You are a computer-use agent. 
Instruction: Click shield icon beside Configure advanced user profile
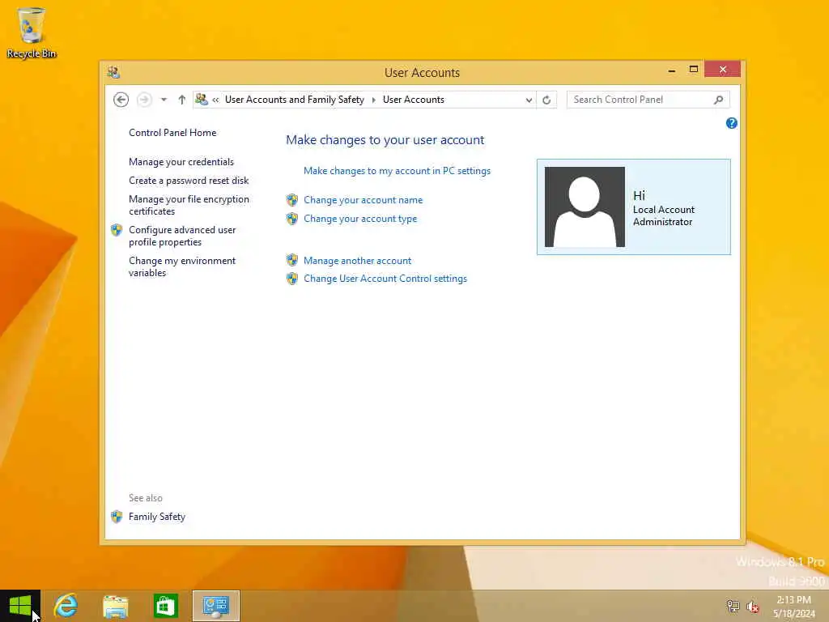[117, 230]
